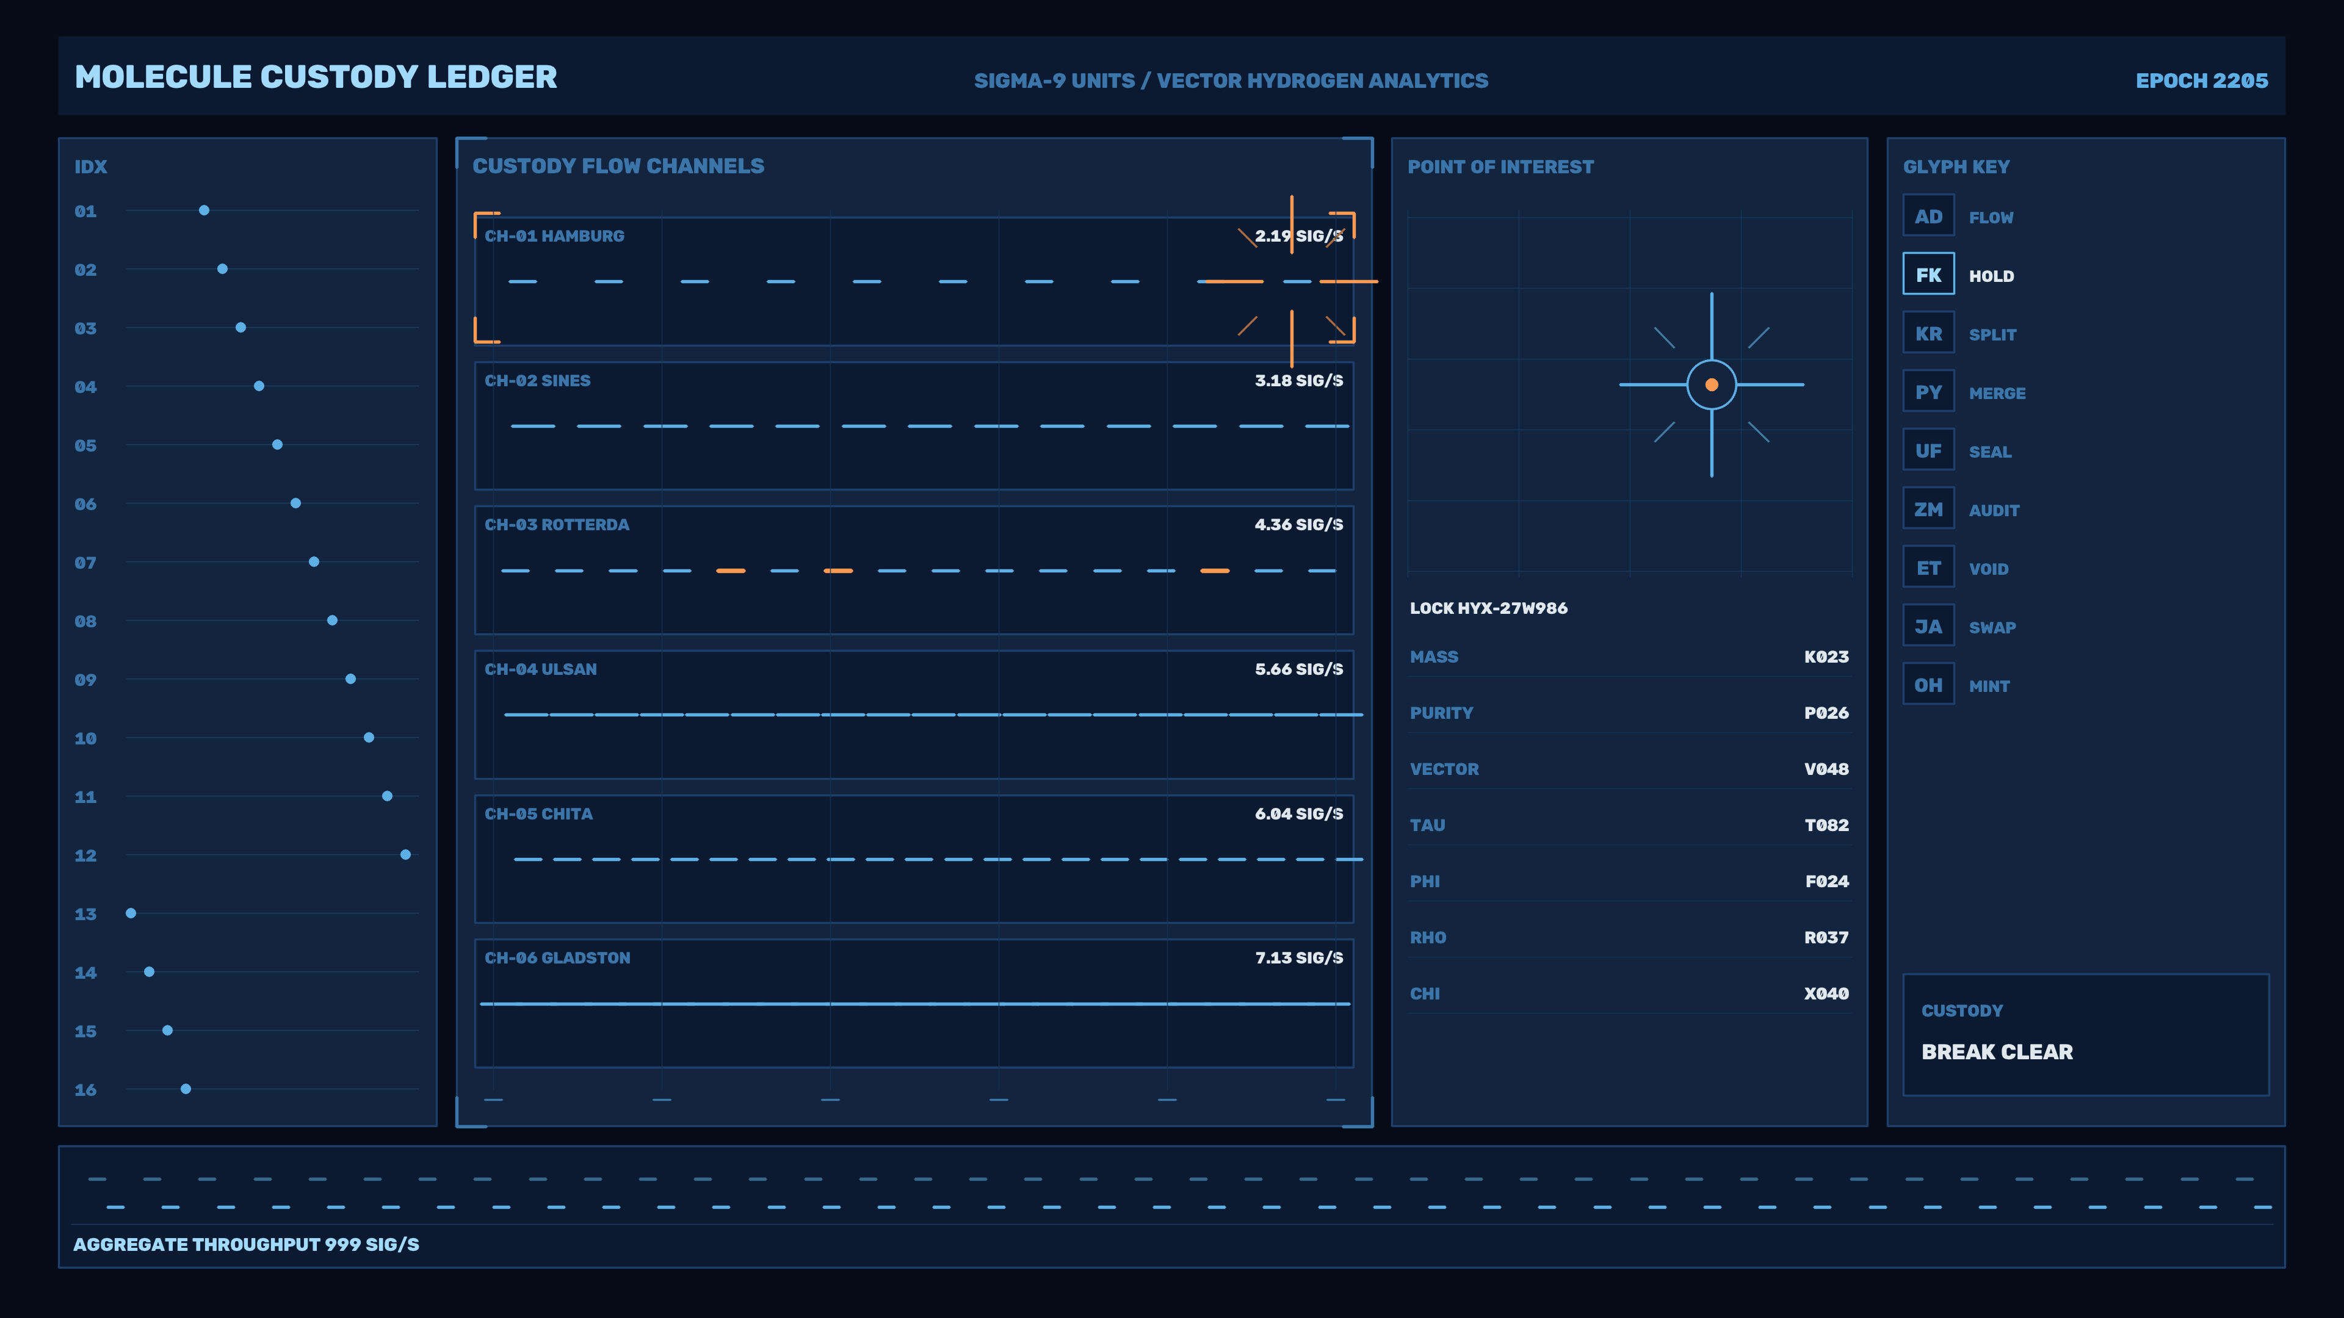Pick the PY merge glyph
Image resolution: width=2344 pixels, height=1318 pixels.
1928,391
